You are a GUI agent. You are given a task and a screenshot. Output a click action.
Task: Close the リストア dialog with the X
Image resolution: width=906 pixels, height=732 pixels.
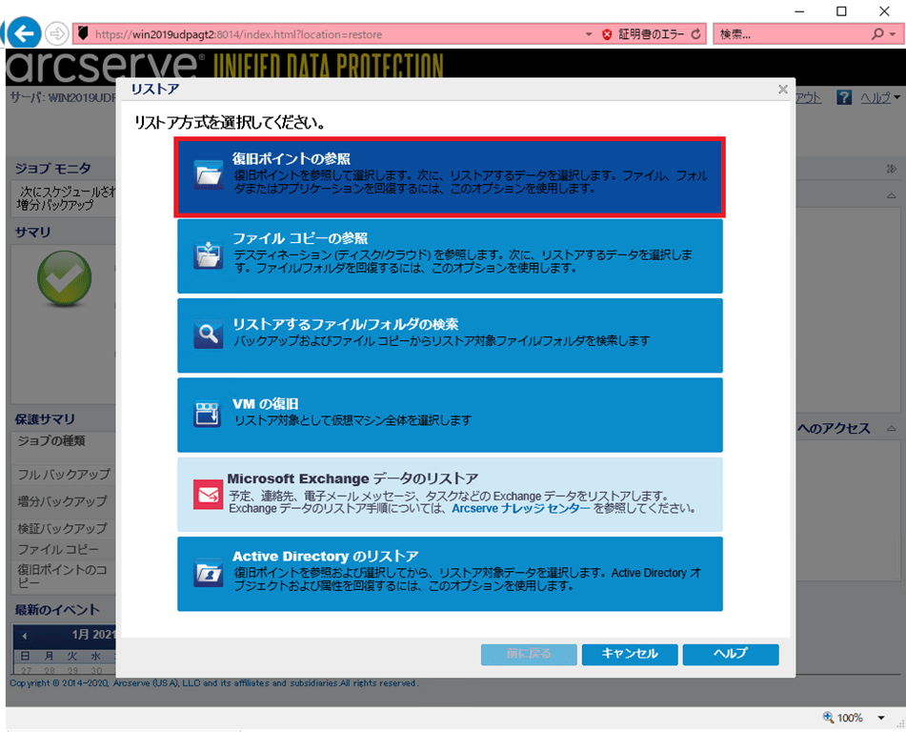783,89
